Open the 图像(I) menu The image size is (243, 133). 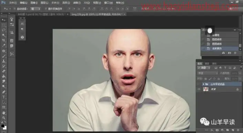tap(34, 3)
